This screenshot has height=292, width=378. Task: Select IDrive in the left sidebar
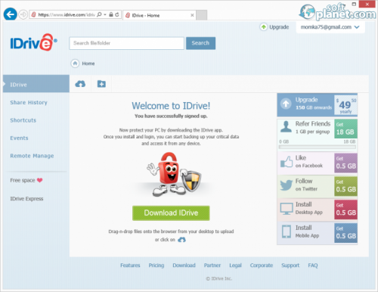point(36,84)
